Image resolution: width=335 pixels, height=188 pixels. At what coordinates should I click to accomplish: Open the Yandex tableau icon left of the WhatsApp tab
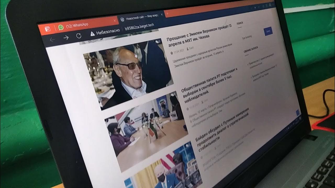[x=48, y=29]
